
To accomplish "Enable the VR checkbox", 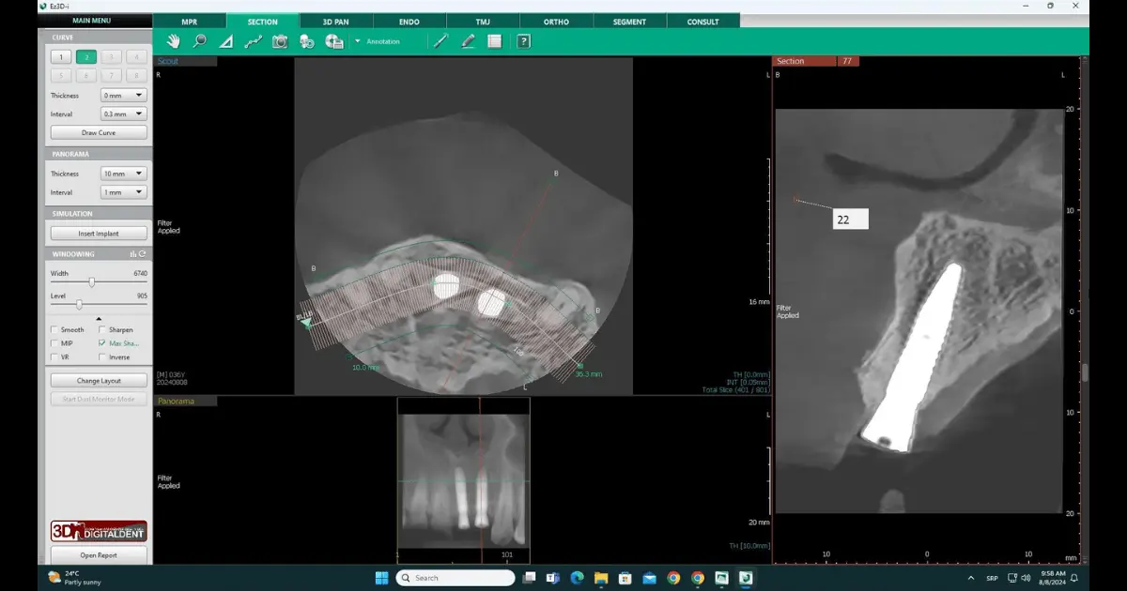I will tap(54, 356).
